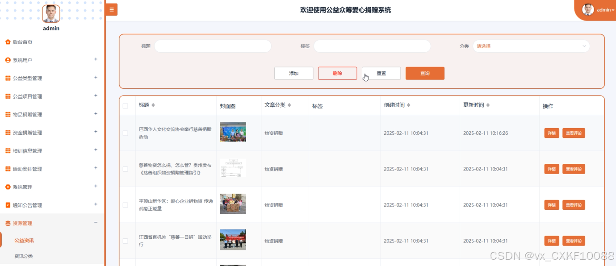This screenshot has width=616, height=266.
Task: Sort by 创建时间 column arrows
Action: coord(408,105)
